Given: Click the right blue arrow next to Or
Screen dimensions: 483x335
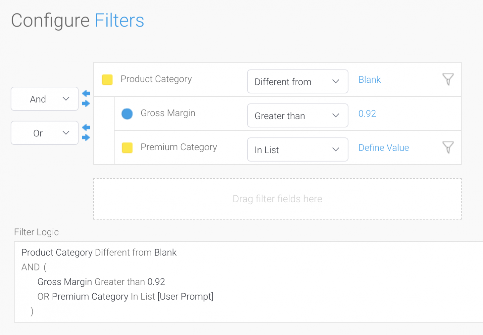Looking at the screenshot, I should [x=86, y=138].
